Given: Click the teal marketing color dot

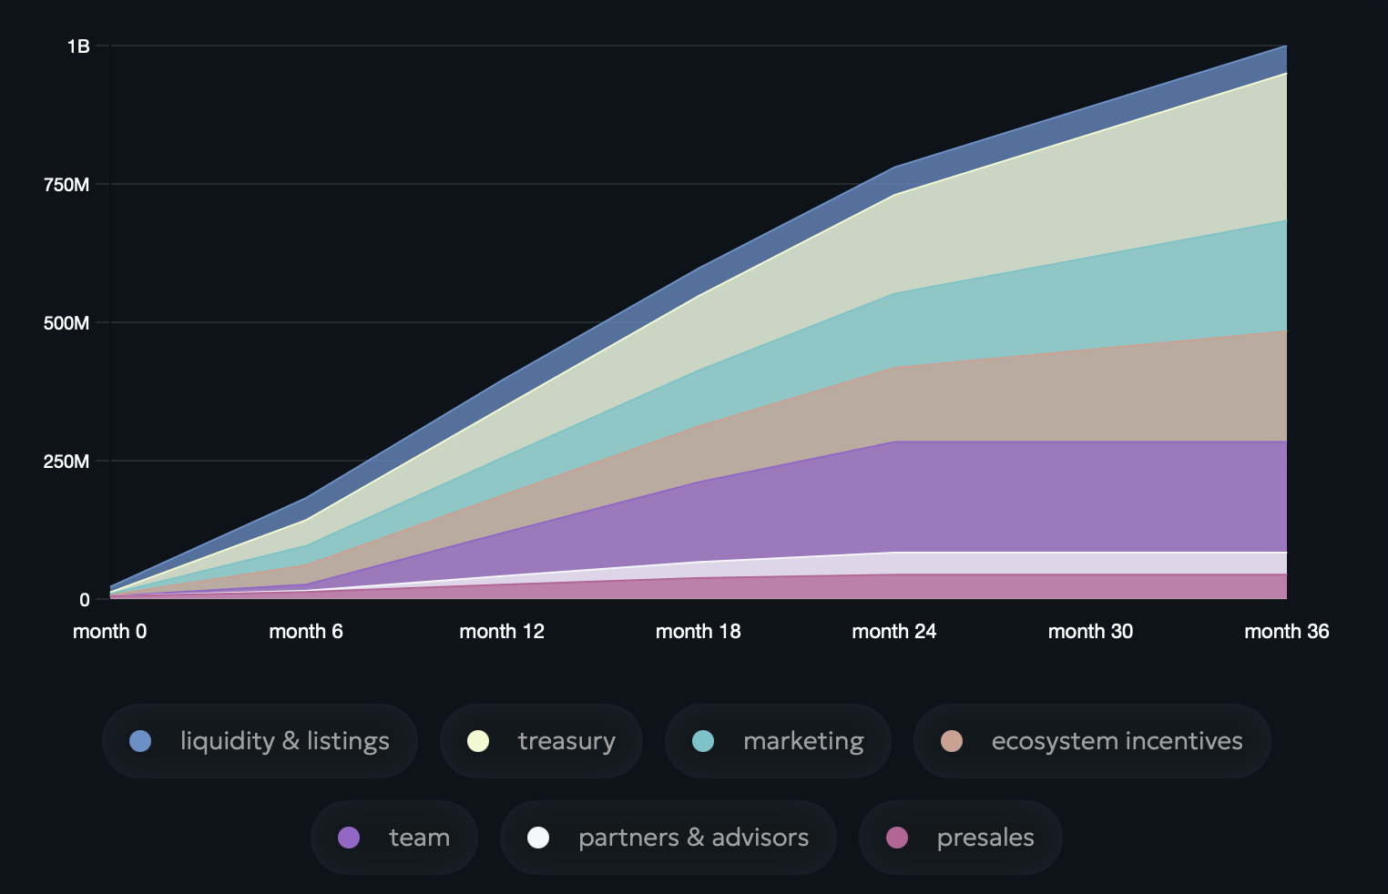Looking at the screenshot, I should point(703,741).
